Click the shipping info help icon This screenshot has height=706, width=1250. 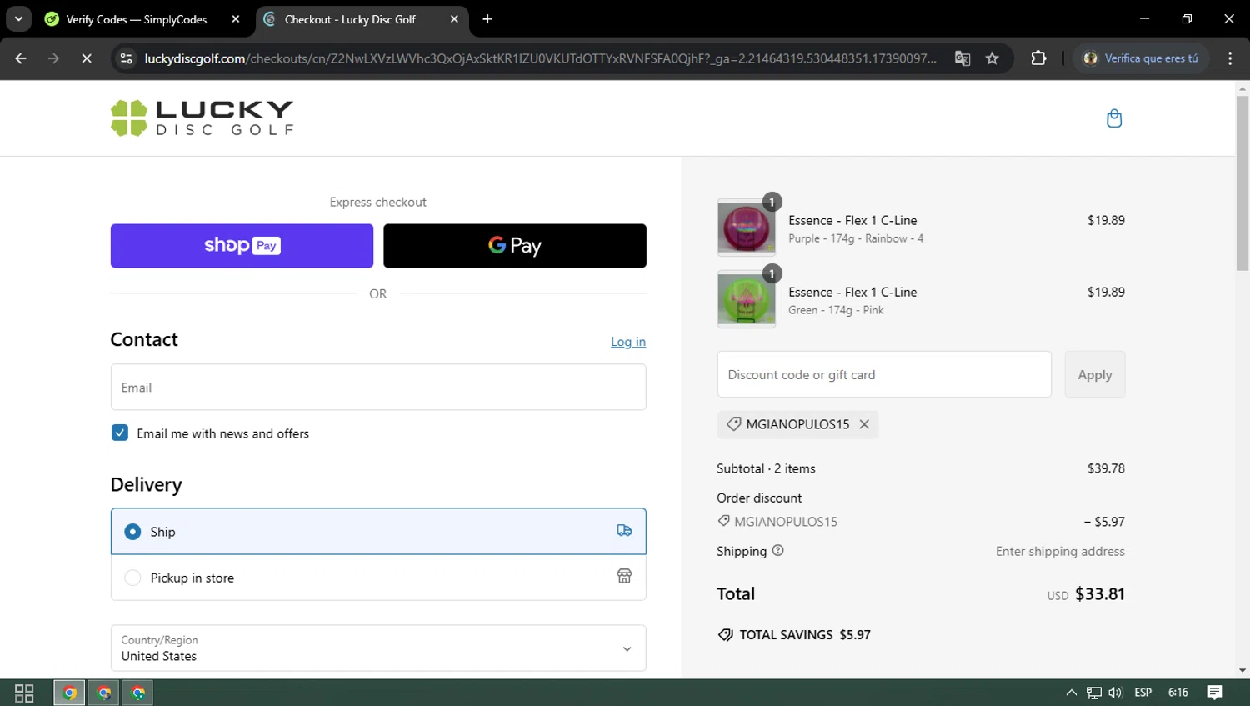coord(777,551)
